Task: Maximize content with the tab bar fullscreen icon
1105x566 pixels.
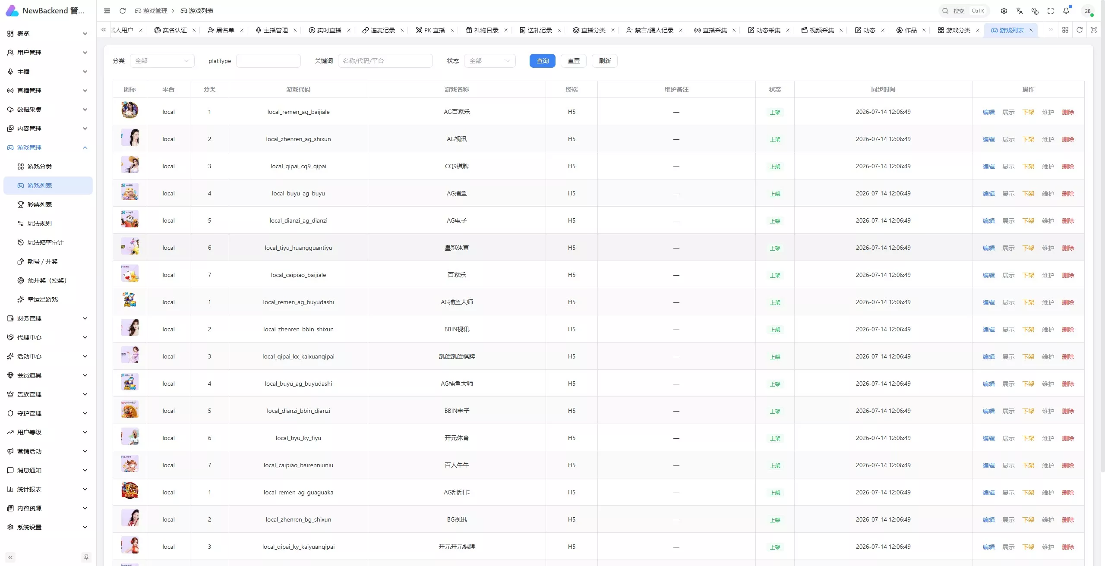Action: tap(1094, 30)
